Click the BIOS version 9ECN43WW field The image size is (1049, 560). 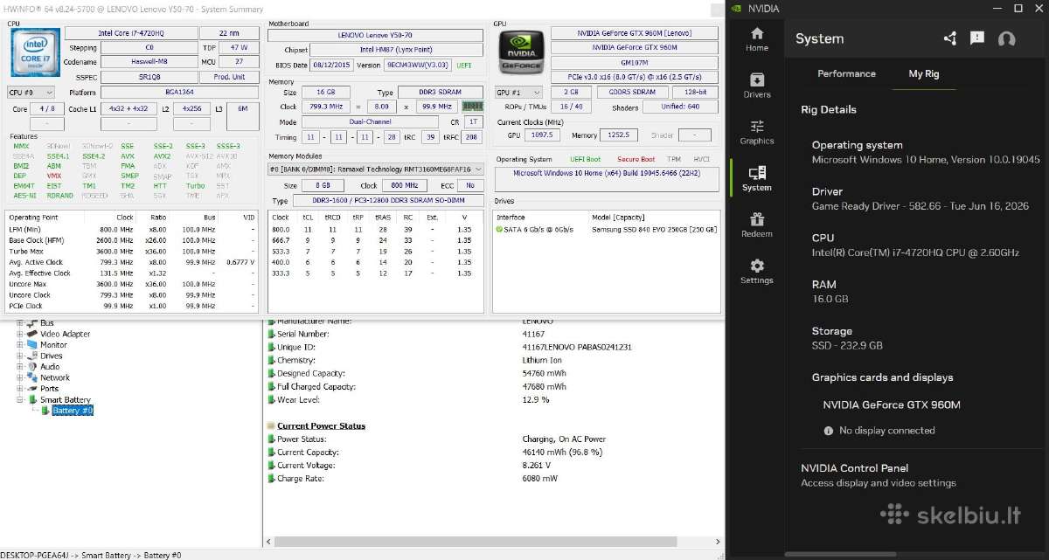click(417, 65)
